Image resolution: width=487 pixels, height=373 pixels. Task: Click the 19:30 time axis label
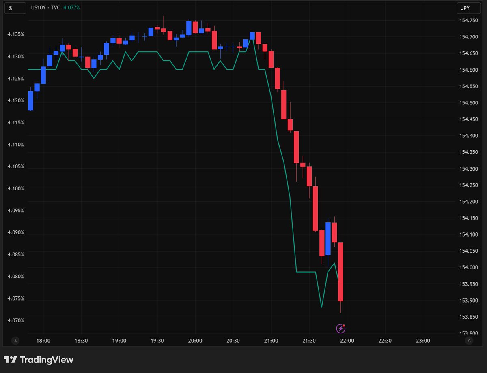pos(157,341)
